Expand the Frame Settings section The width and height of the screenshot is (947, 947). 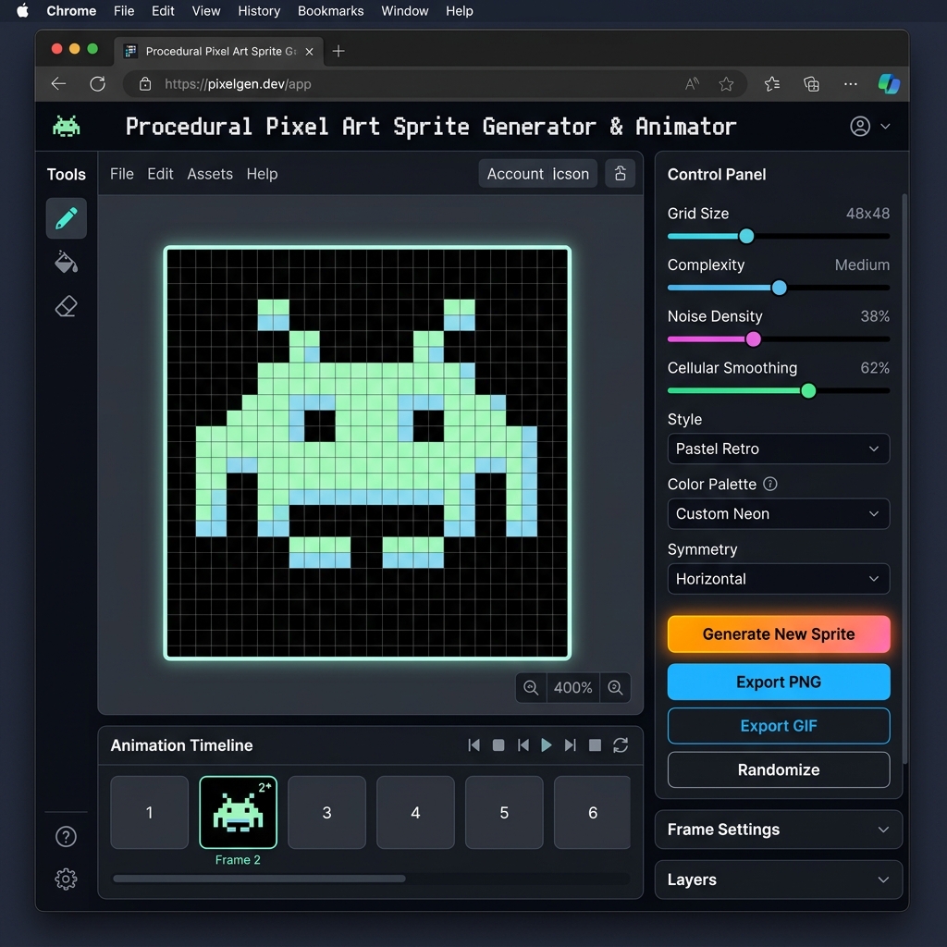pyautogui.click(x=779, y=830)
